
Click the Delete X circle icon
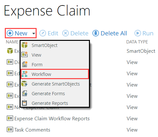click(x=66, y=33)
